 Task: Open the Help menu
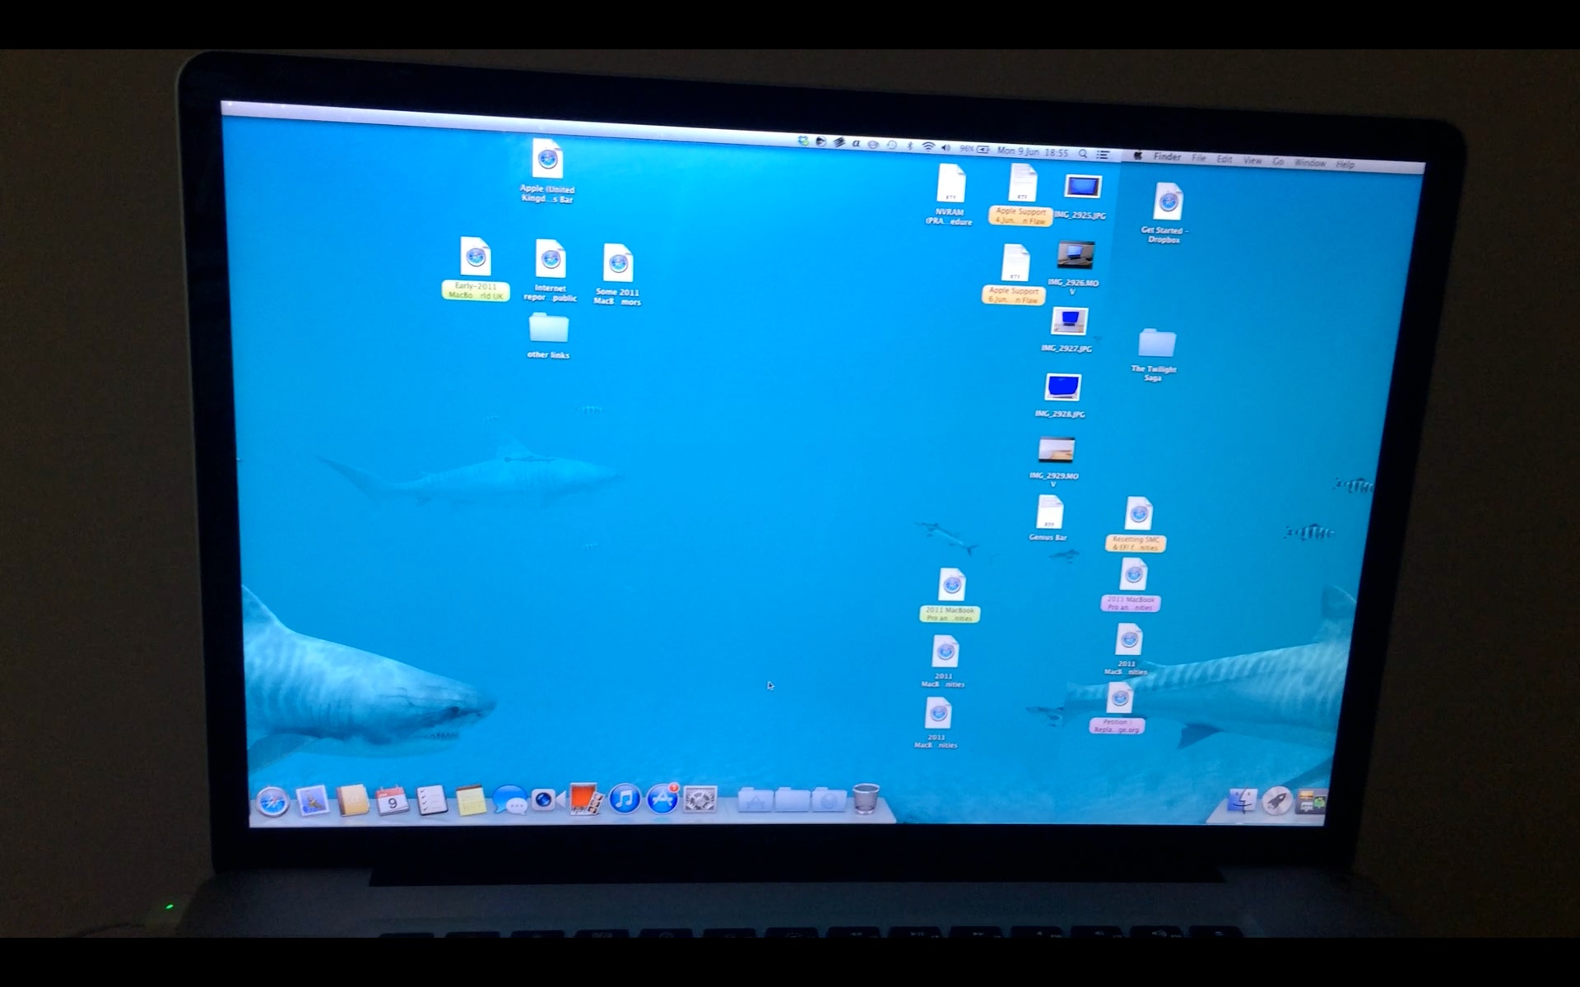point(1345,164)
